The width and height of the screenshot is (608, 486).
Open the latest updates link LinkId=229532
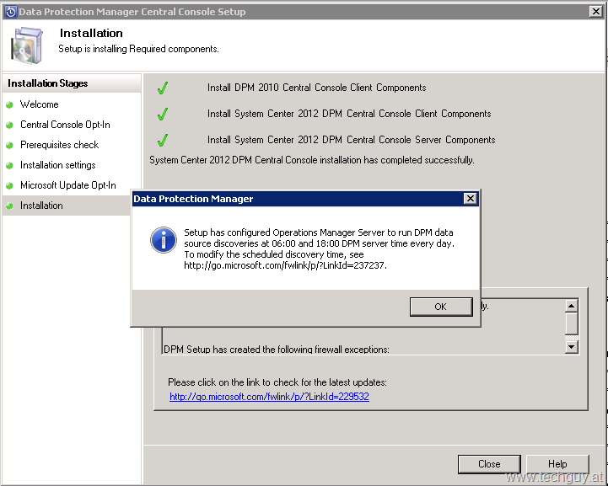tap(269, 397)
